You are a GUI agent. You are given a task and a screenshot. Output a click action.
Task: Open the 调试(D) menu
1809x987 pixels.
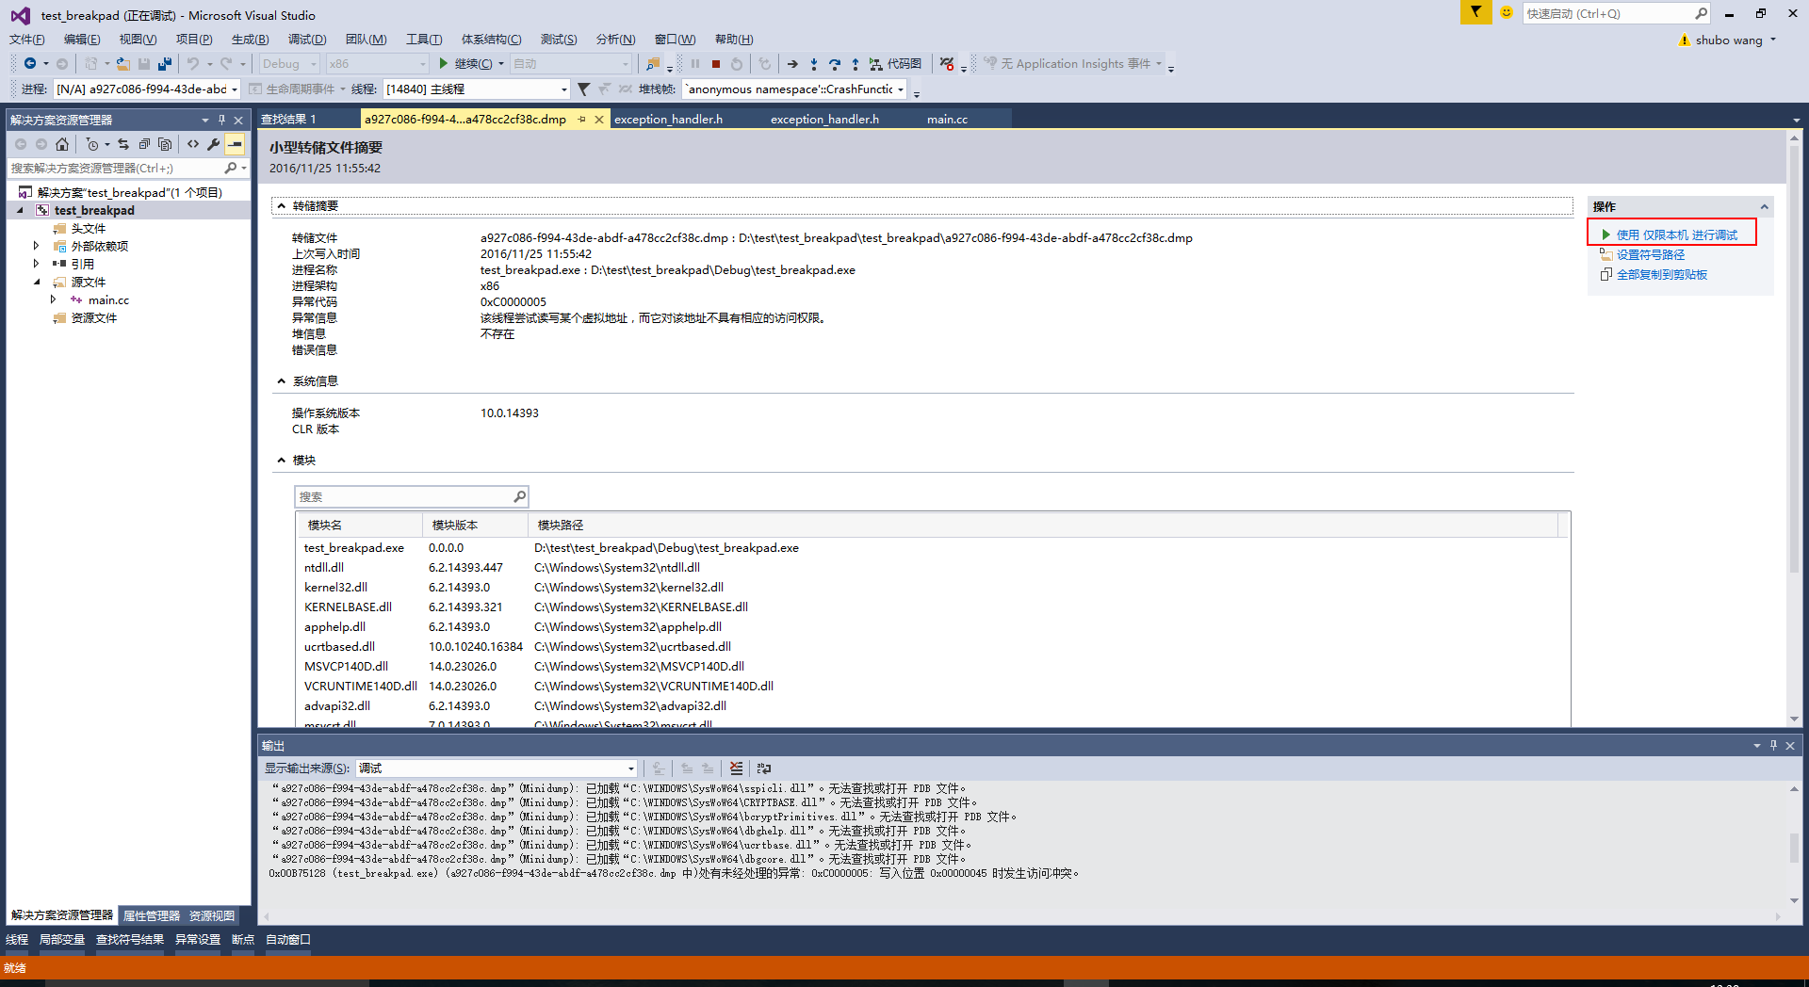(x=307, y=40)
